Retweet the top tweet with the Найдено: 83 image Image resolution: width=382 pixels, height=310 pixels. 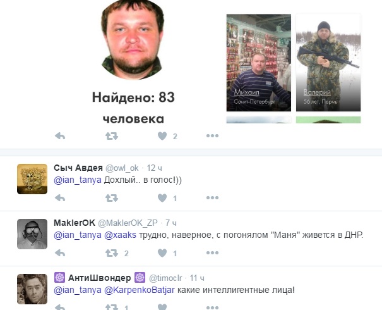pos(112,136)
